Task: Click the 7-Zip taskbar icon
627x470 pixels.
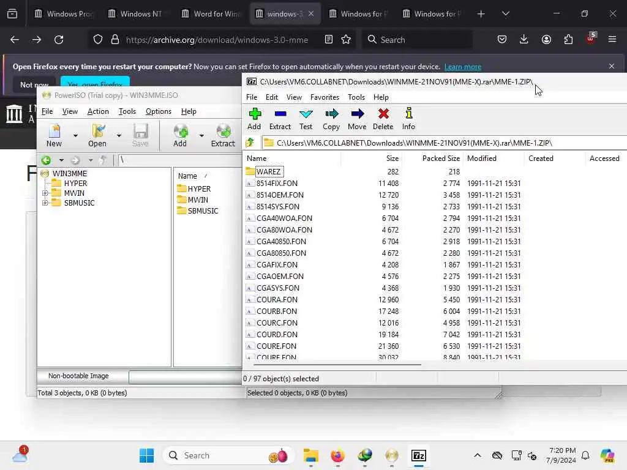Action: tap(418, 455)
